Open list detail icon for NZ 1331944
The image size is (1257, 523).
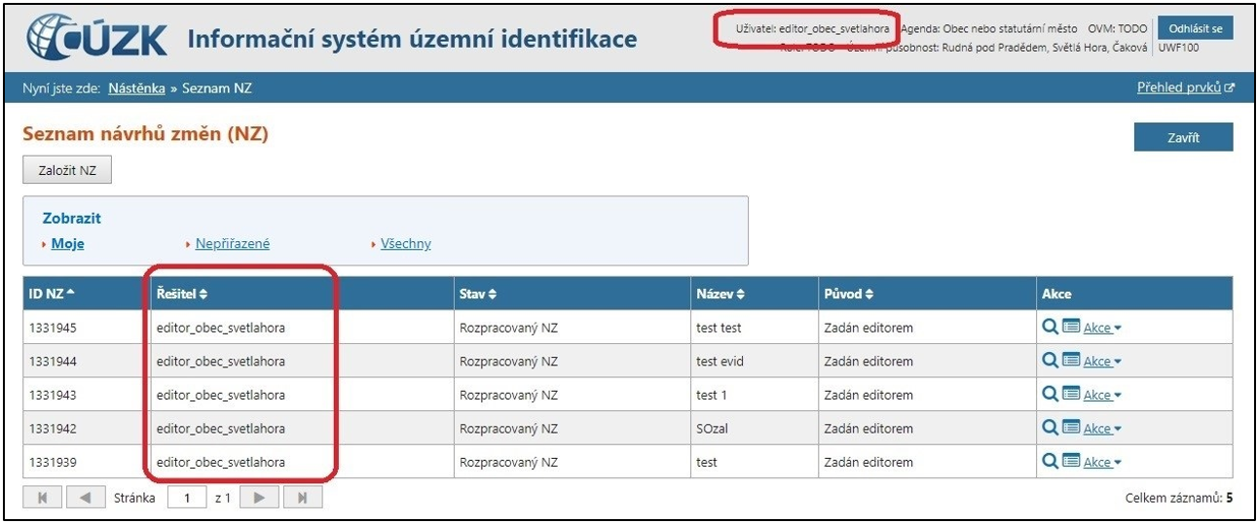click(1071, 361)
